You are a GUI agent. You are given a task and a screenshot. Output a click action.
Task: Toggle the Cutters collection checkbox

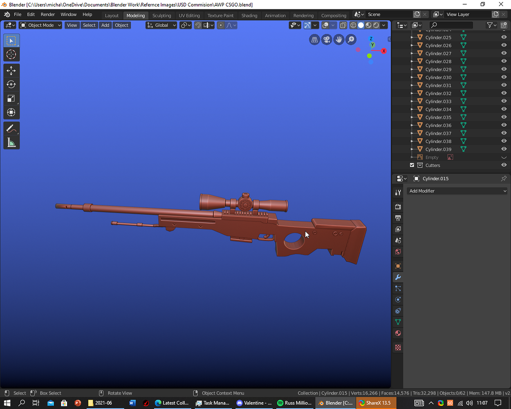412,165
